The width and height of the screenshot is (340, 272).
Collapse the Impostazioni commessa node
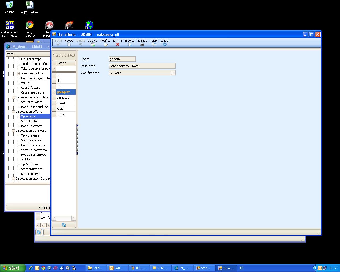(14, 131)
